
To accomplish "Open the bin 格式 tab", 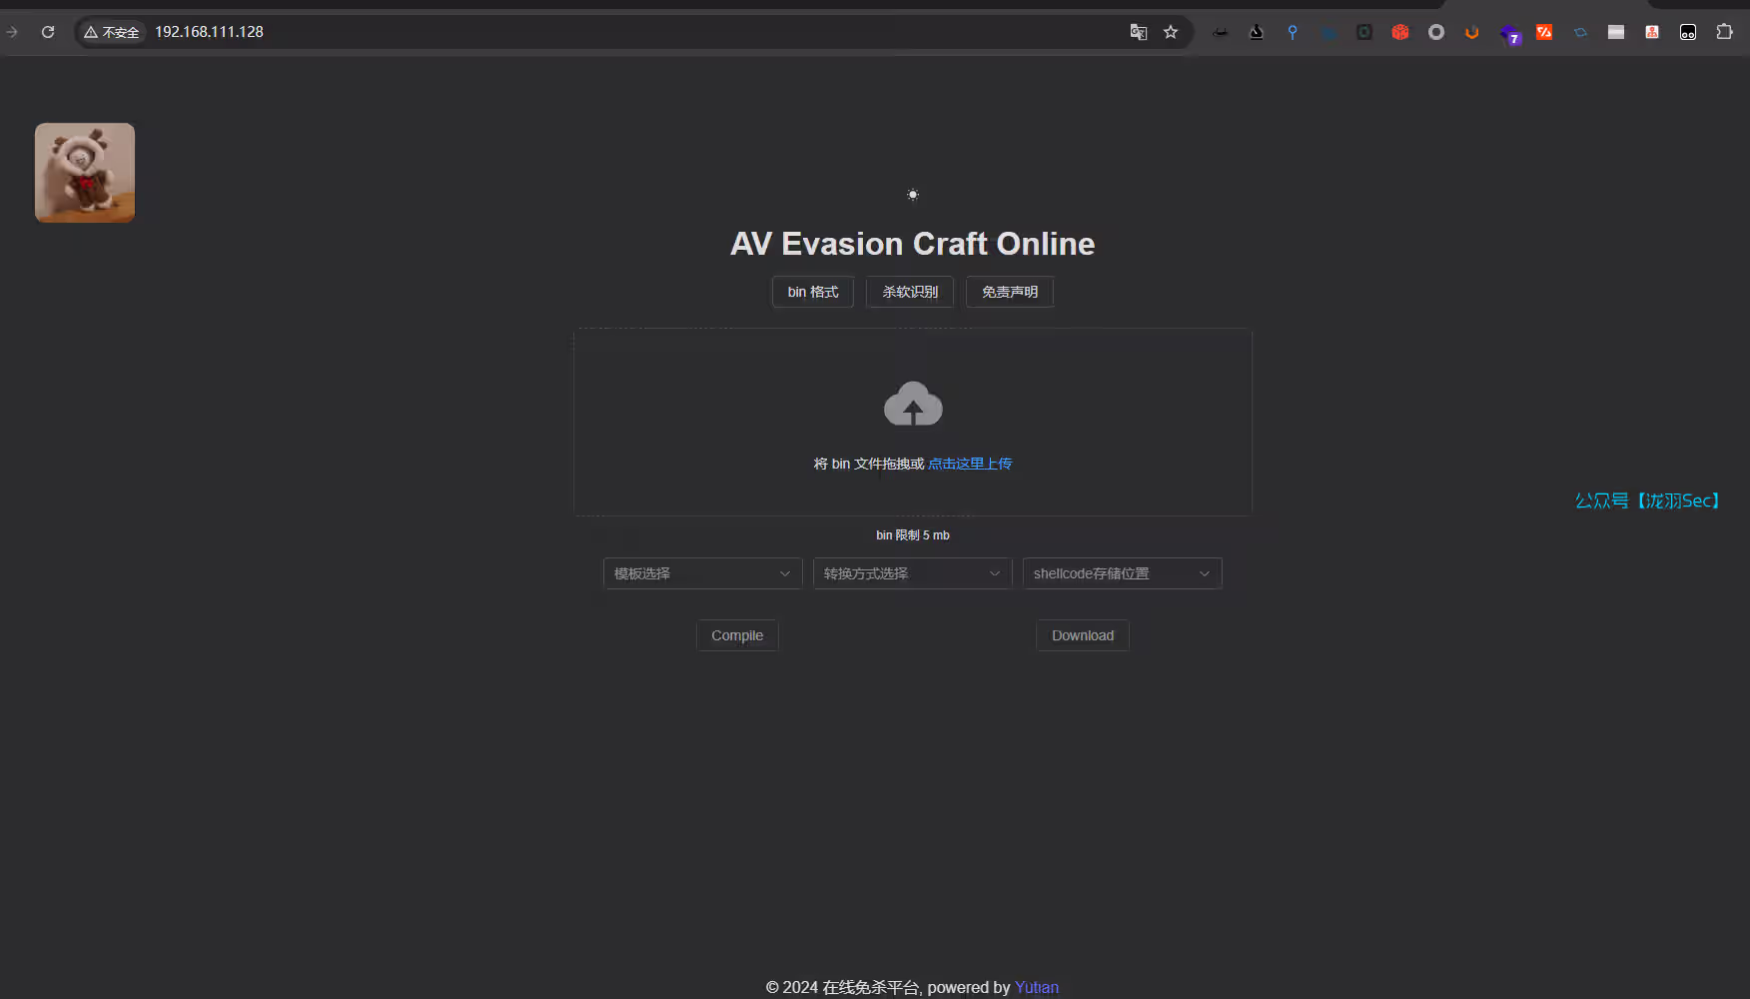I will click(812, 292).
